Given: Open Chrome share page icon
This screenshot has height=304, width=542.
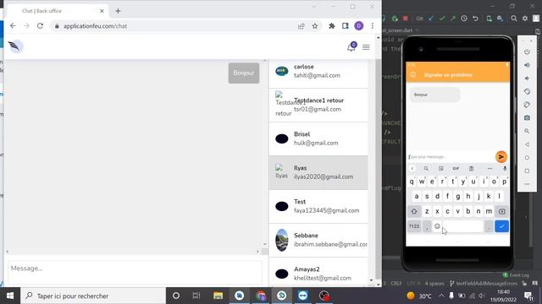Looking at the screenshot, I should [x=301, y=26].
